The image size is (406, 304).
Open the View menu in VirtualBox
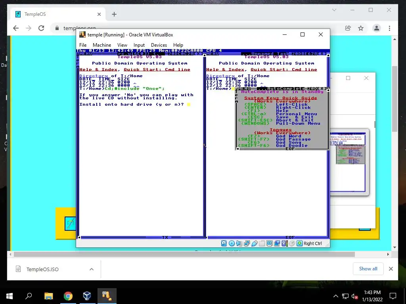click(122, 45)
